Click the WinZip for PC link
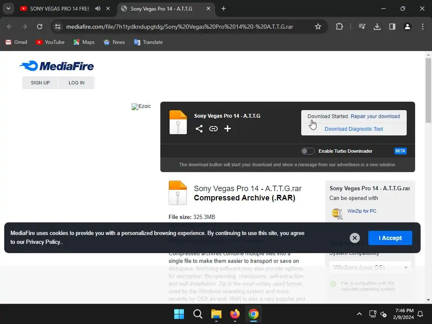Viewport: 432px width, 324px height. [x=362, y=211]
